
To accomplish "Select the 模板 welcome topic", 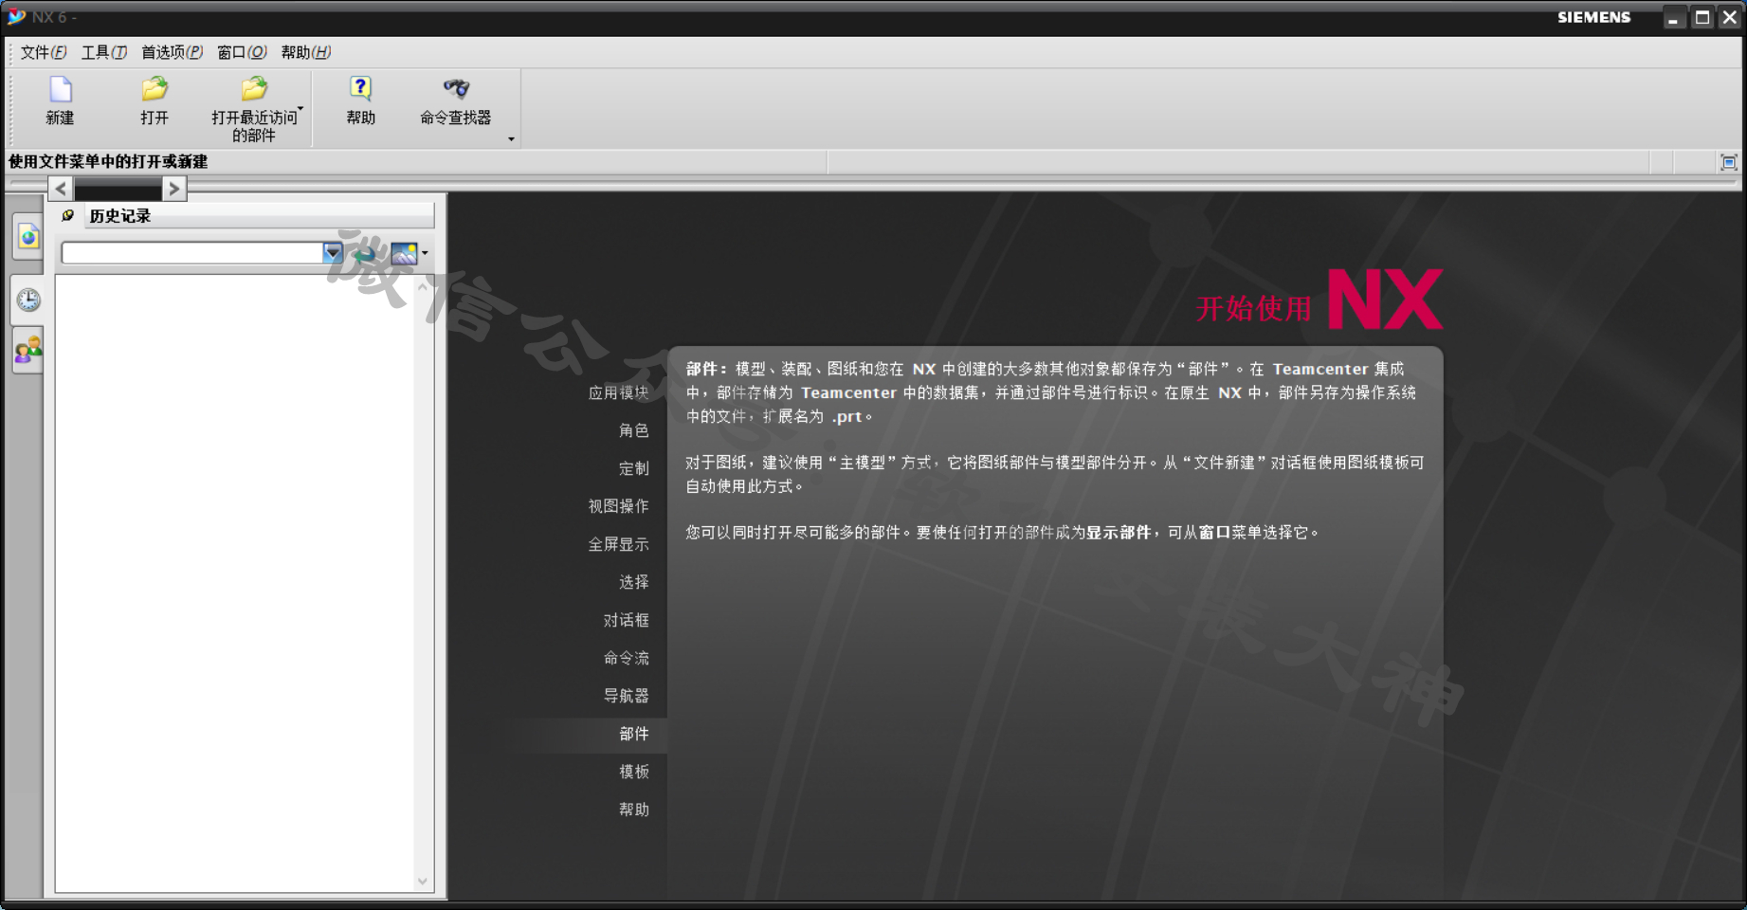I will tap(633, 772).
